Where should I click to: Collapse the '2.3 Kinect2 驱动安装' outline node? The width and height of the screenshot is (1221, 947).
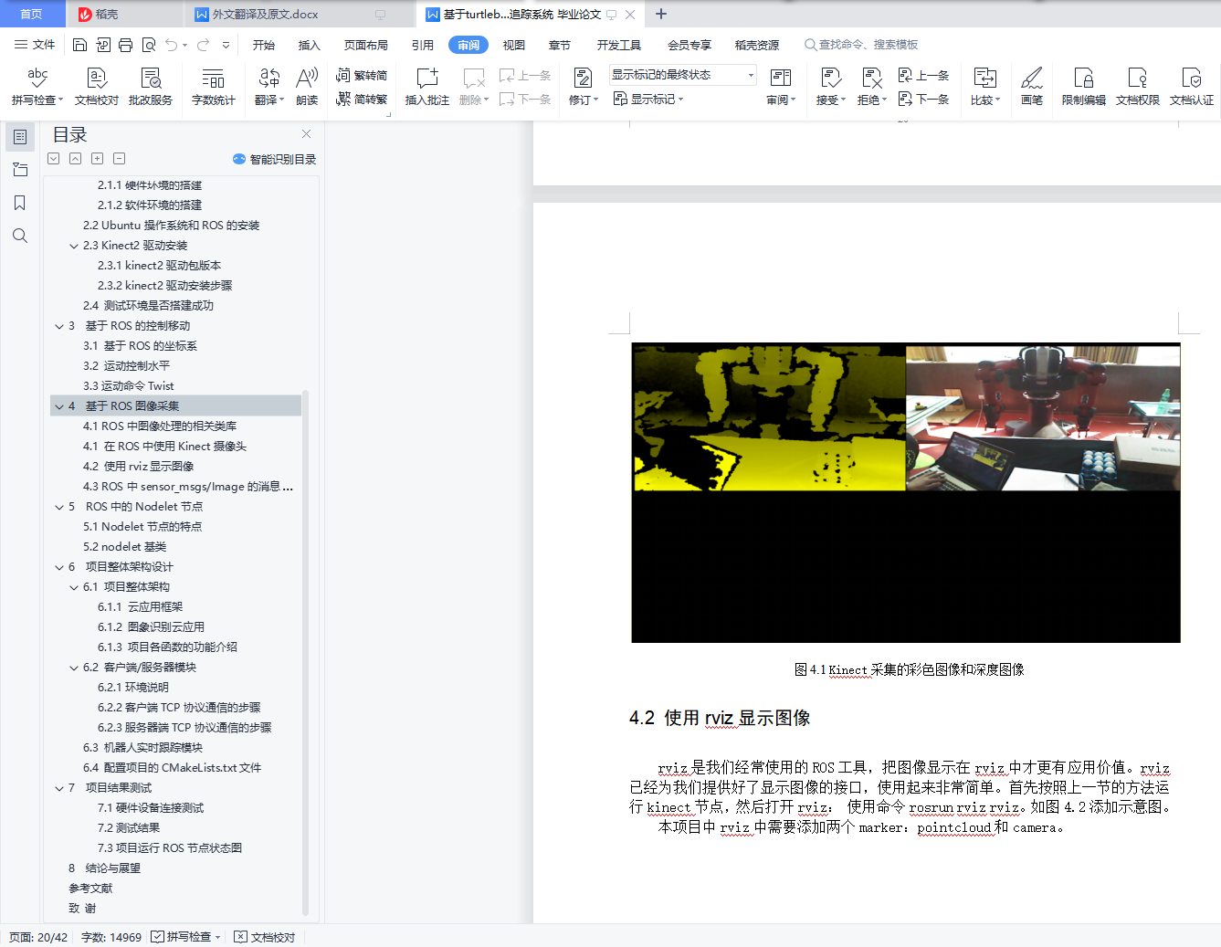pyautogui.click(x=74, y=246)
